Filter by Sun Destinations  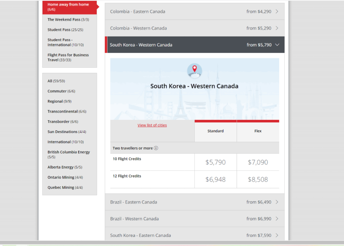(67, 132)
